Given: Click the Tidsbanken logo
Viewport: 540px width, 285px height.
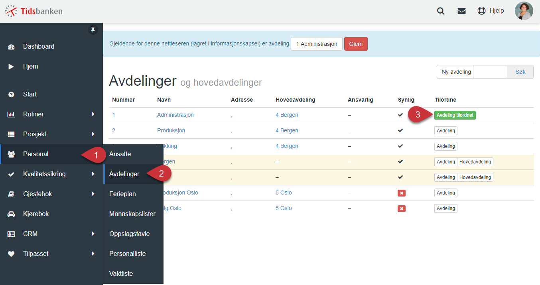Looking at the screenshot, I should click(34, 11).
